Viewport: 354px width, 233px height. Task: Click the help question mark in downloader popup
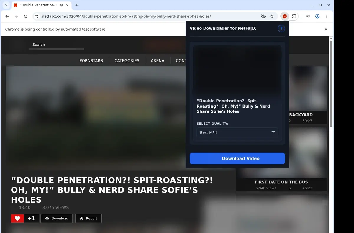[x=281, y=28]
